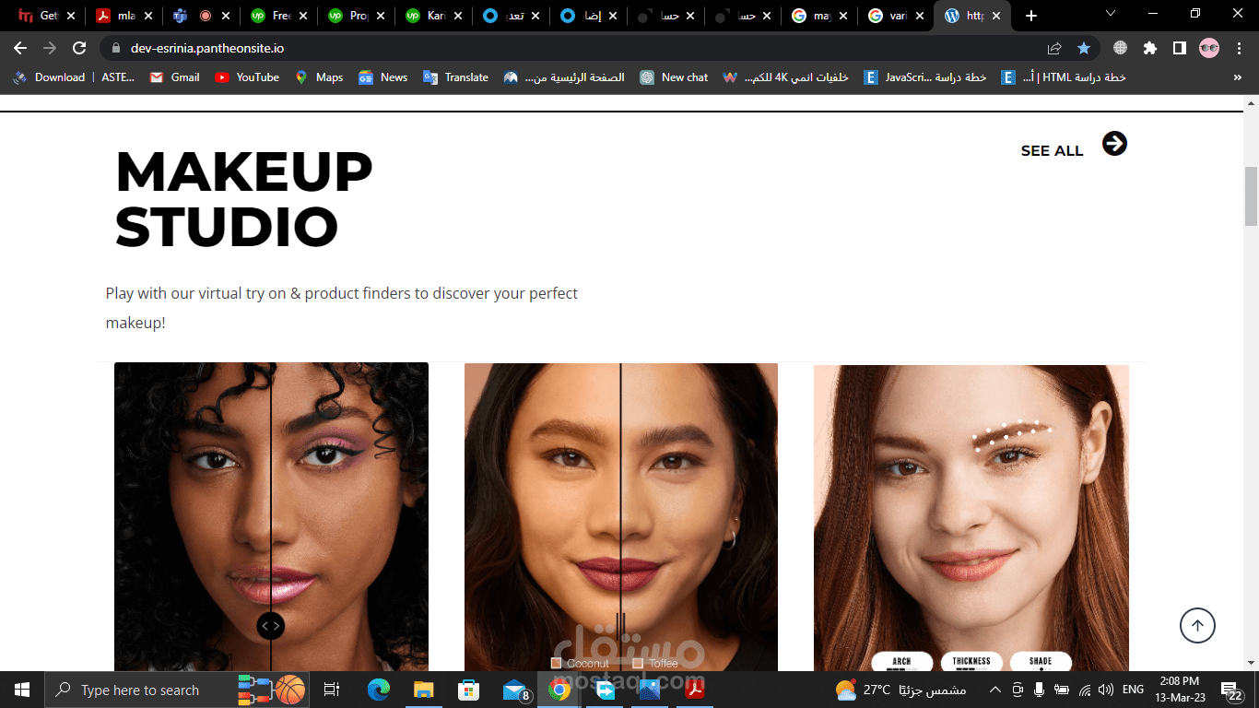Viewport: 1259px width, 708px height.
Task: Toggle Chrome's side panel
Action: 1180,47
